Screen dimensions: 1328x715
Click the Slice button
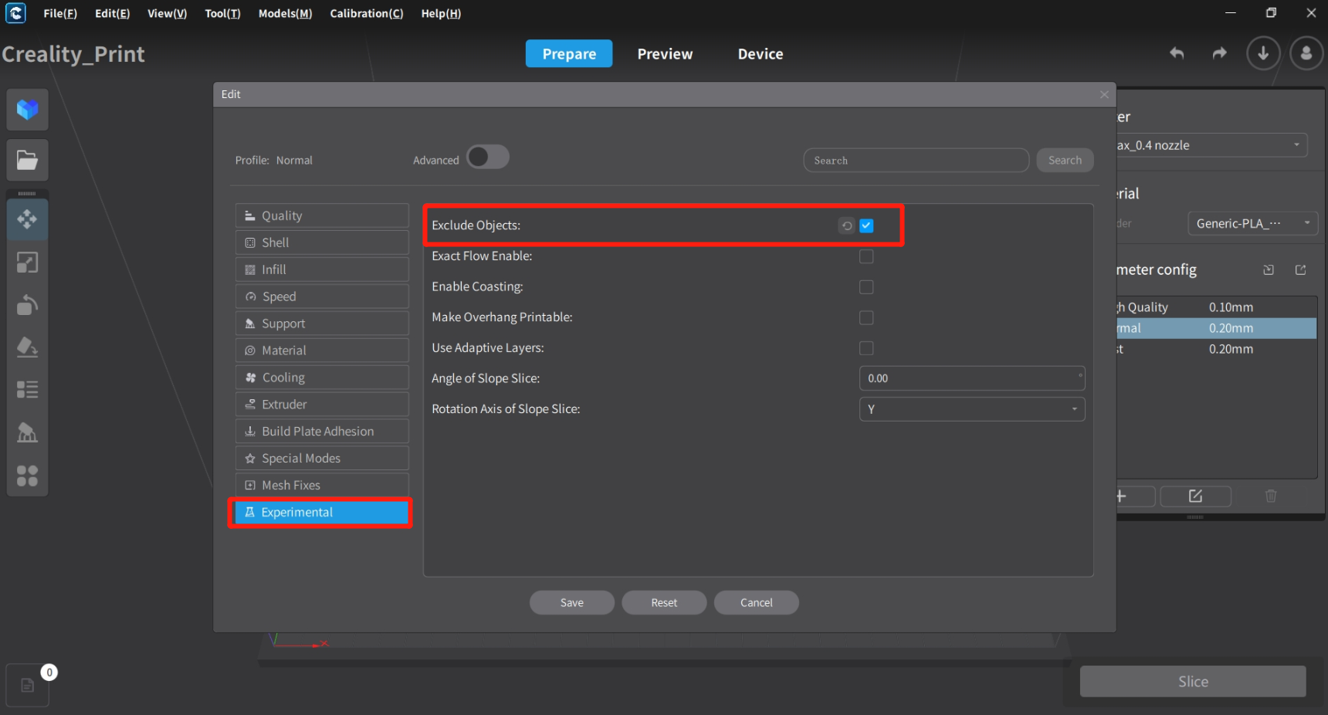[1191, 681]
